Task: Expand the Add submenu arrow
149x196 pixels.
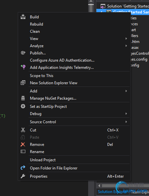Action: (x=126, y=91)
